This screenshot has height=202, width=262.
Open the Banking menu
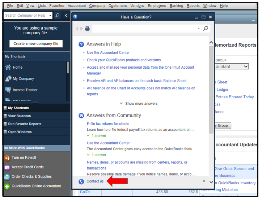[176, 6]
